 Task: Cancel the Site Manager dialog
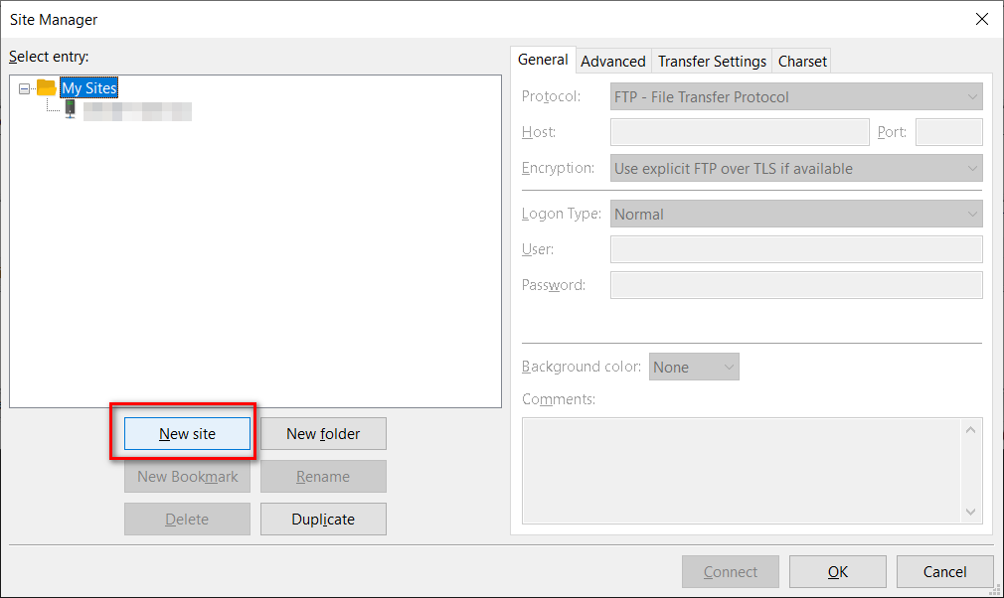[x=944, y=572]
